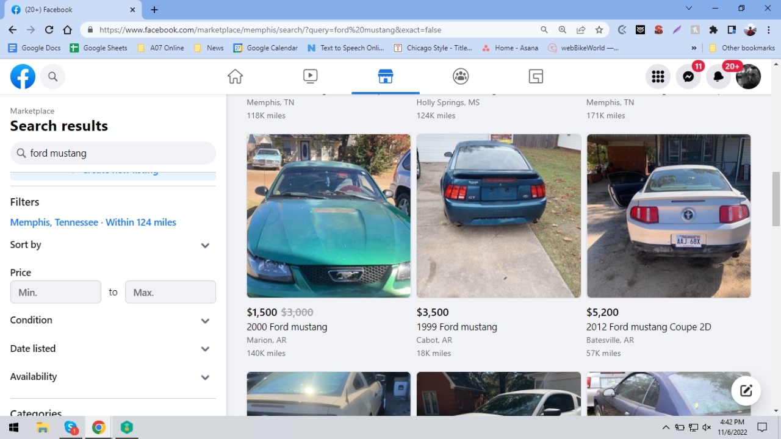781x439 pixels.
Task: Close the Facebook browser tab
Action: [x=133, y=10]
